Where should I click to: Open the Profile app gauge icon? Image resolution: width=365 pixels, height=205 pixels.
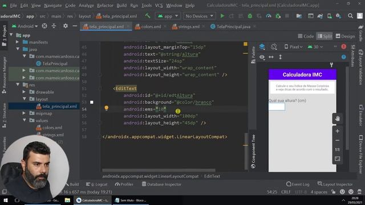point(269,16)
